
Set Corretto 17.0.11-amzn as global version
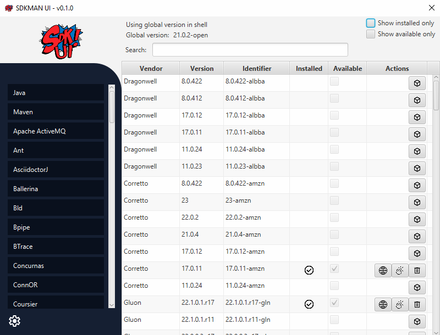click(383, 270)
